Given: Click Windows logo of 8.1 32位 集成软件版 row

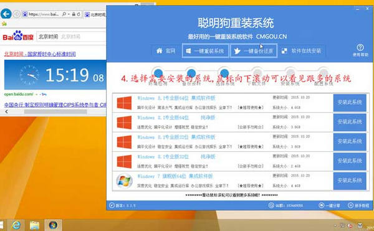Looking at the screenshot, I should (x=124, y=142).
